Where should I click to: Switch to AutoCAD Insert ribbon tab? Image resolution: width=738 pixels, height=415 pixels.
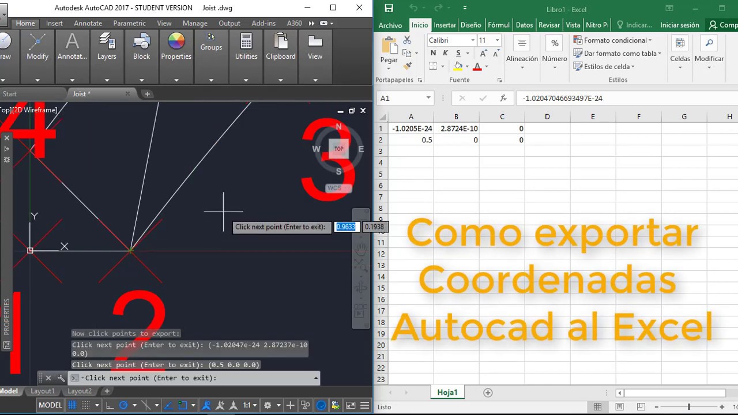coord(54,23)
